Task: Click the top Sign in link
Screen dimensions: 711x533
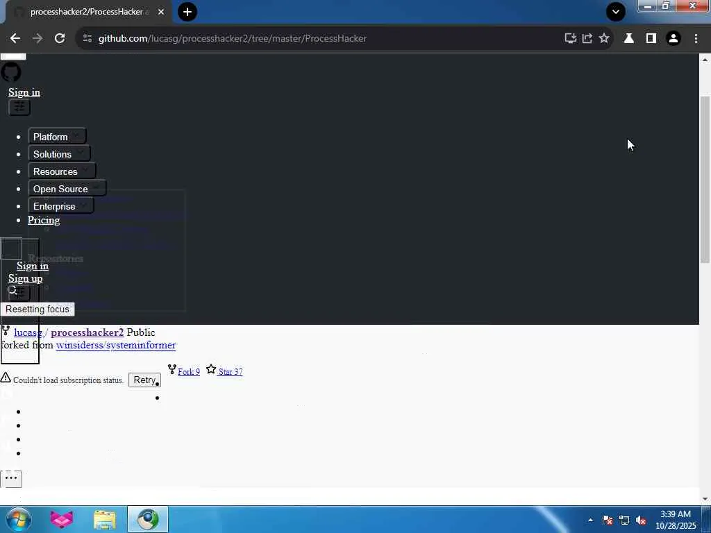Action: (x=24, y=92)
